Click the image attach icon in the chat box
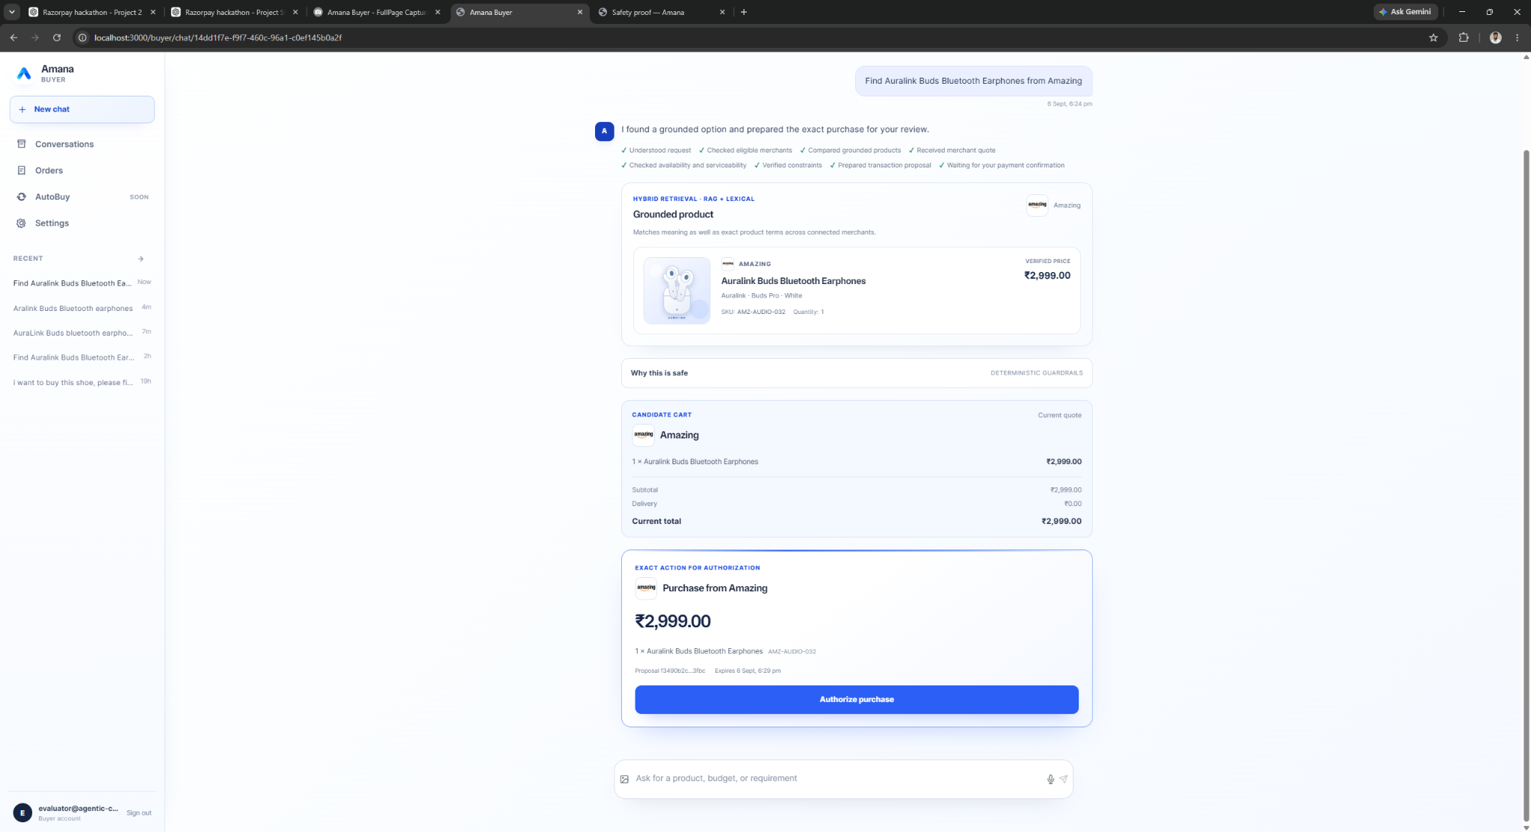Screen dimensions: 1531x832 [624, 779]
